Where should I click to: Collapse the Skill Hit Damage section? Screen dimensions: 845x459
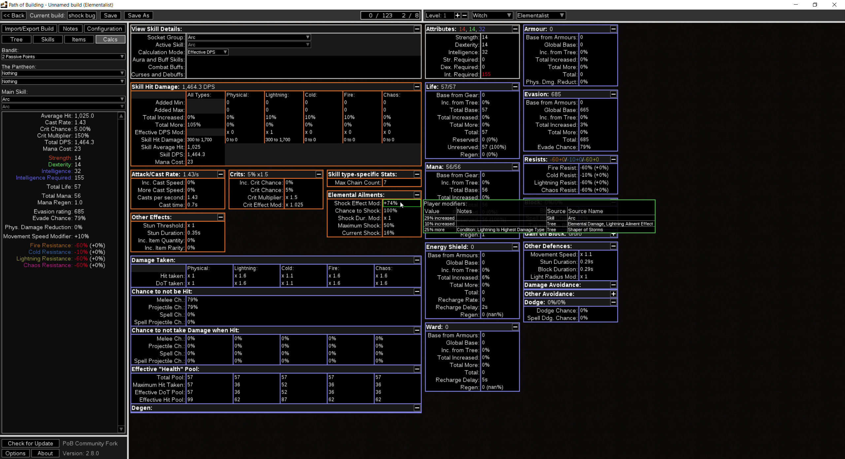tap(417, 87)
